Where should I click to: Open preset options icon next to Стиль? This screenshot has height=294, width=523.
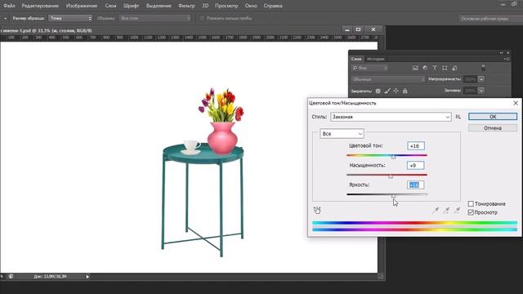[x=458, y=117]
